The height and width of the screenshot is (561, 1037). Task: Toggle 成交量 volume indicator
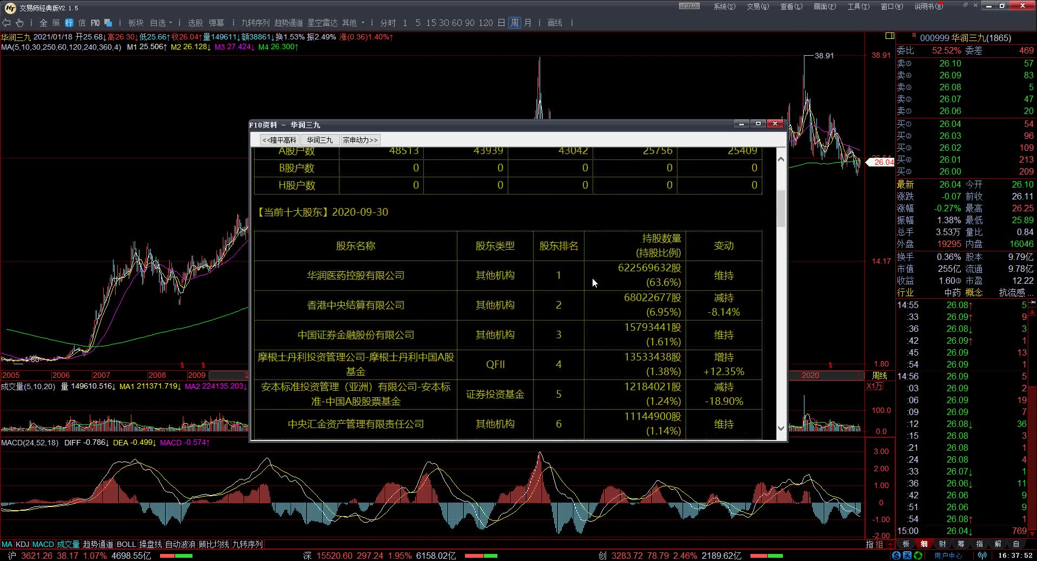click(x=68, y=544)
